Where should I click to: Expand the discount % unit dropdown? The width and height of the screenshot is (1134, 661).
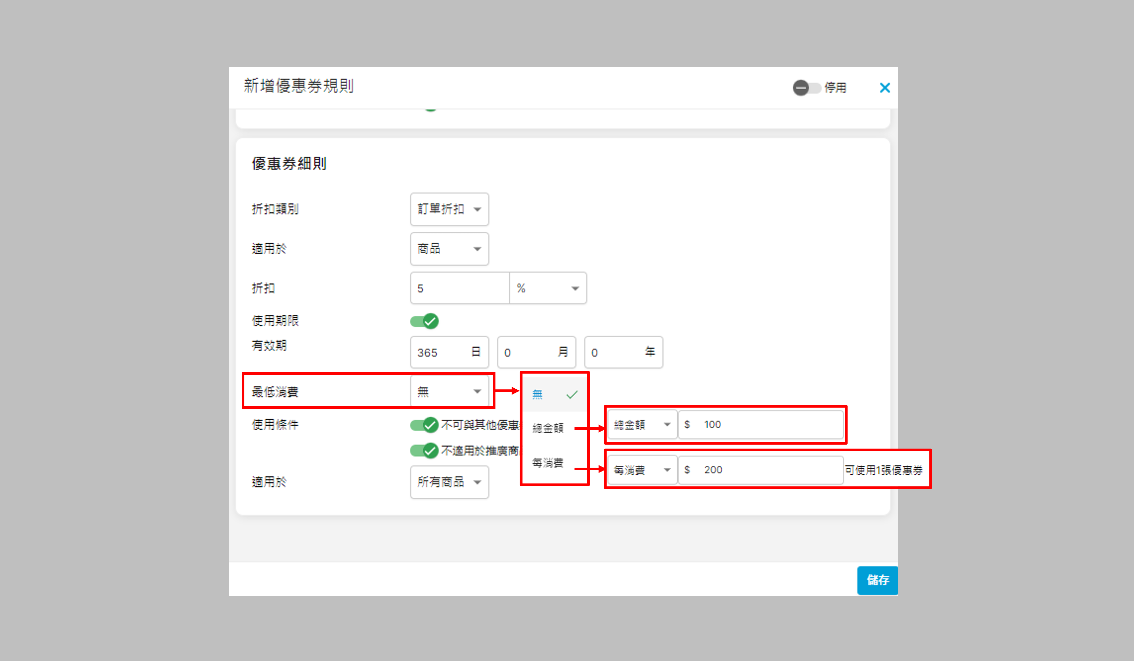point(548,288)
